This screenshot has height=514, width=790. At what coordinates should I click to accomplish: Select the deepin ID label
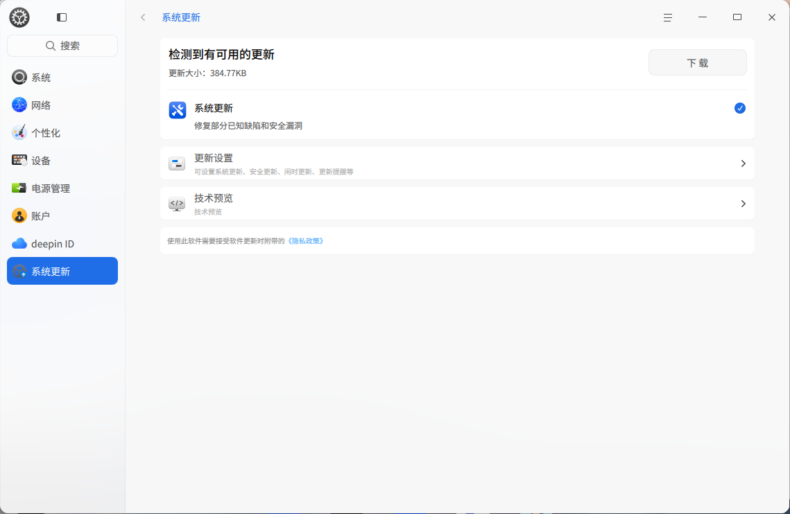(53, 244)
